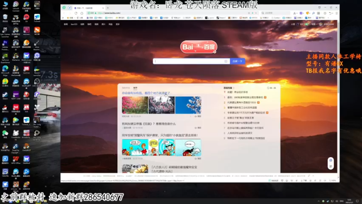Click the floating round button at page lower right

[331, 160]
